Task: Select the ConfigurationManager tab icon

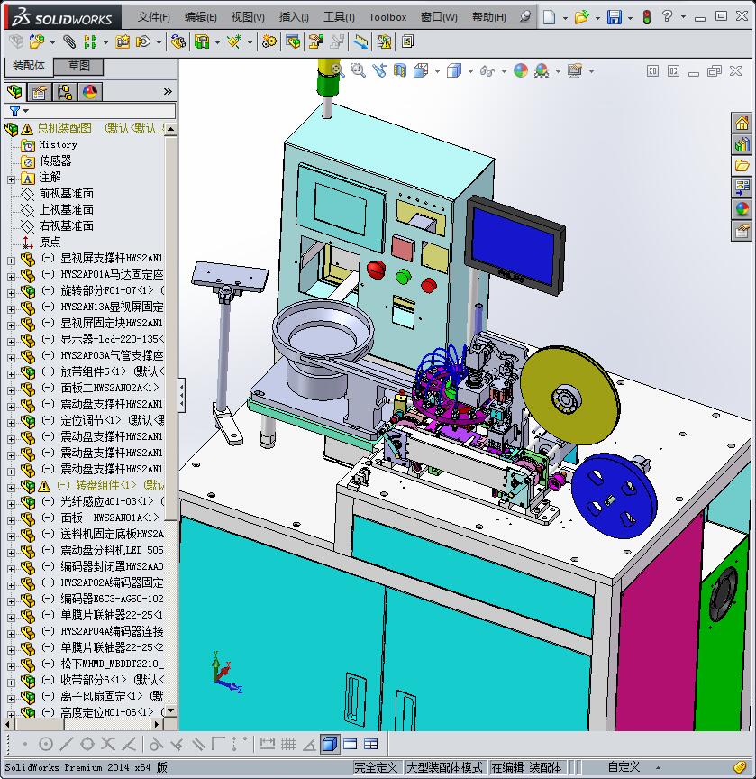Action: [x=65, y=92]
